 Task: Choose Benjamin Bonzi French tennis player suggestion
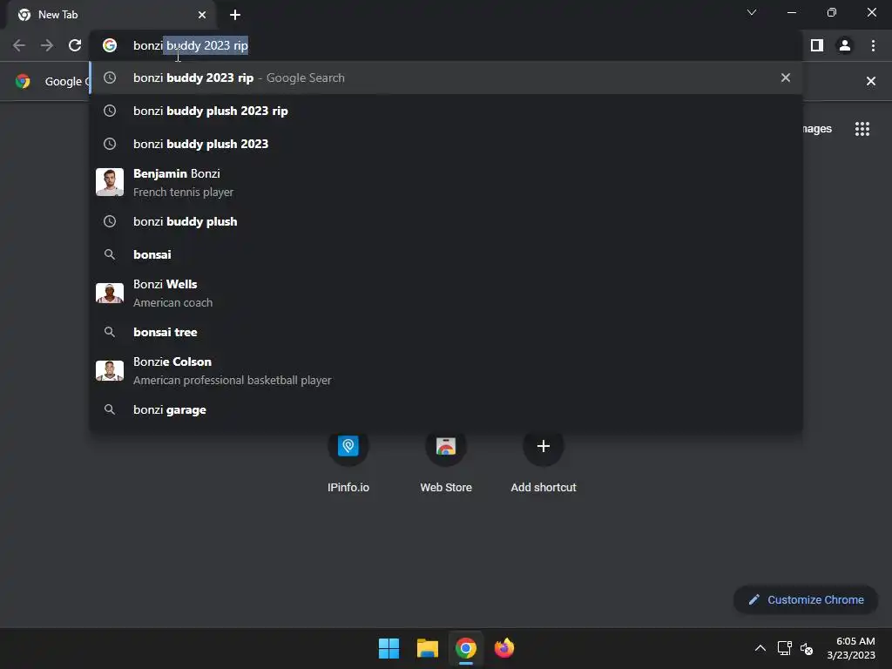click(x=446, y=183)
